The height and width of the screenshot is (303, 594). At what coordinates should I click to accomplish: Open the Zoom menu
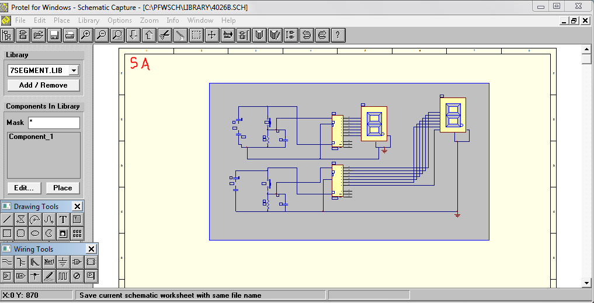tap(150, 20)
